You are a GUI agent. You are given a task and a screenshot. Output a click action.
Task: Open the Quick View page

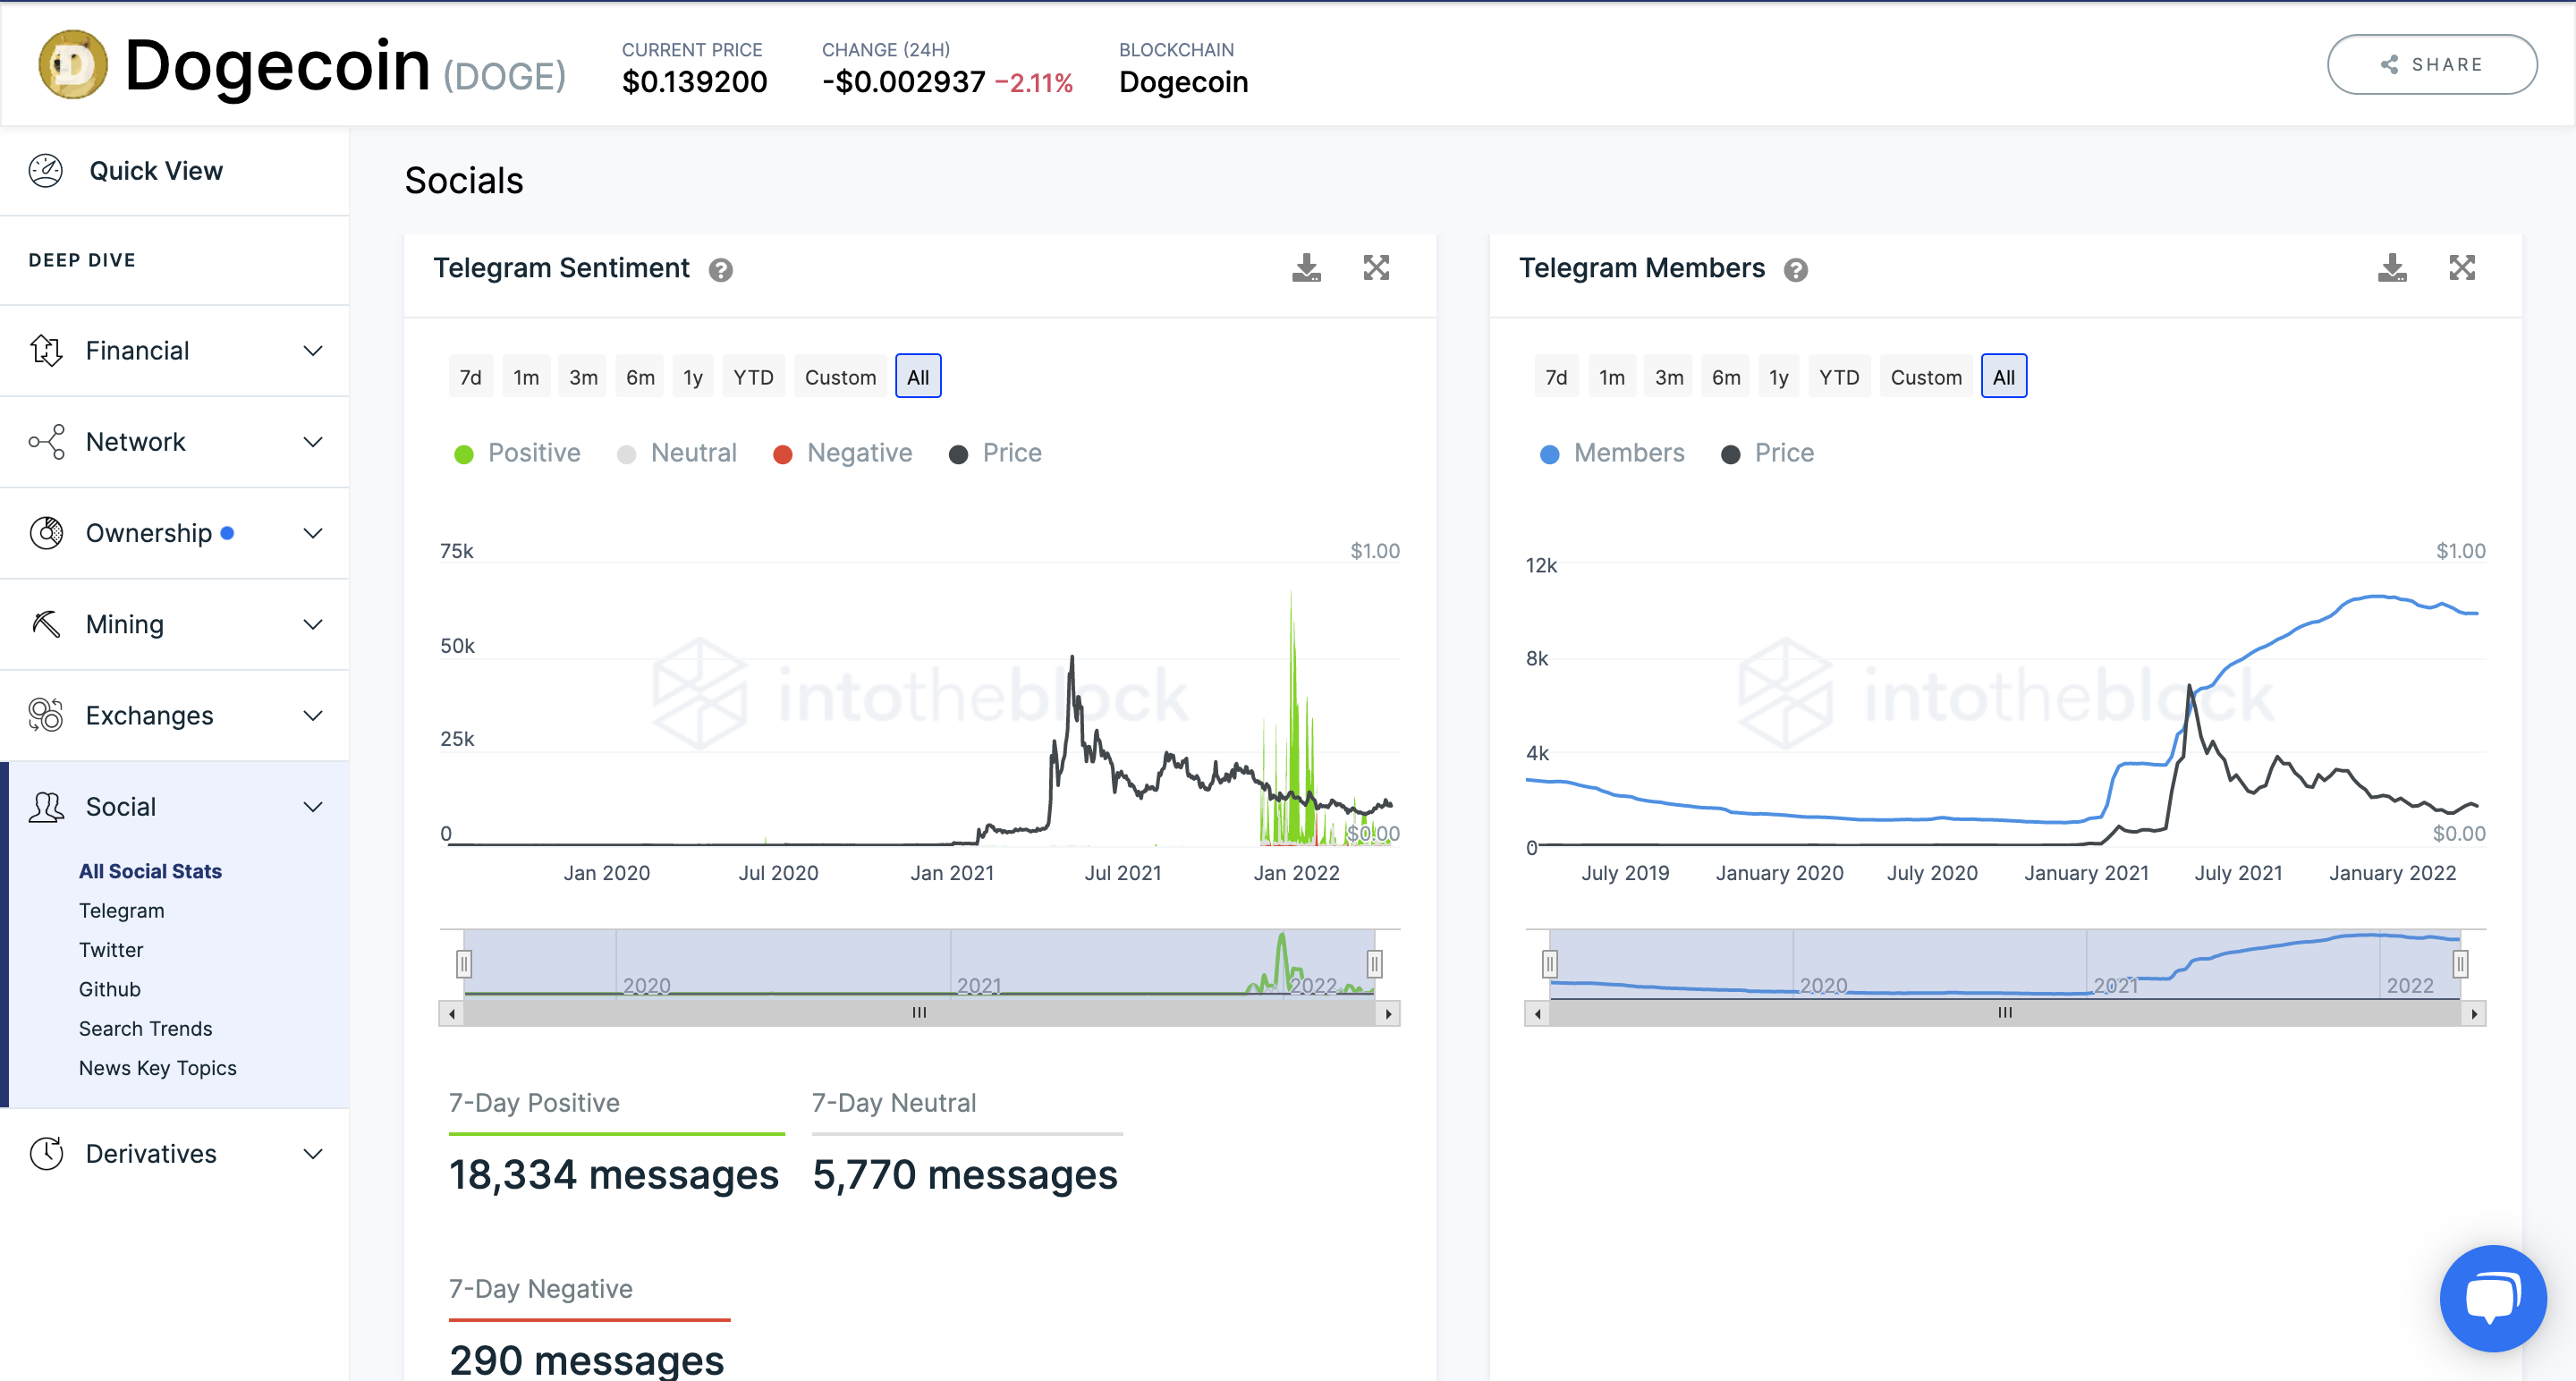coord(156,171)
